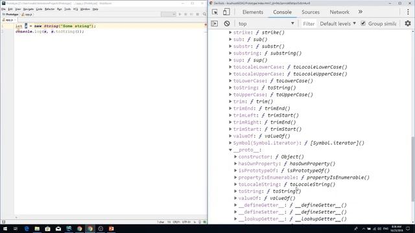Show hidden system tray icons
The width and height of the screenshot is (415, 233).
(363, 228)
